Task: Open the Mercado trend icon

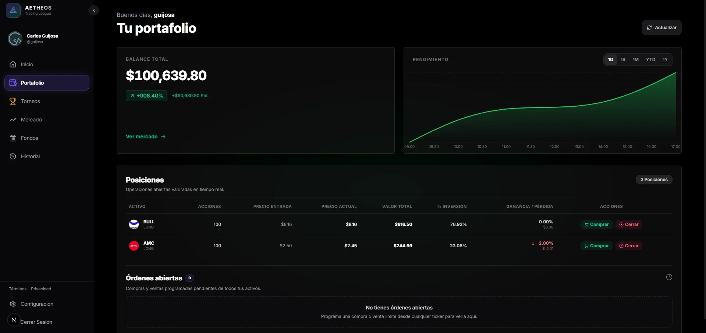Action: [13, 120]
